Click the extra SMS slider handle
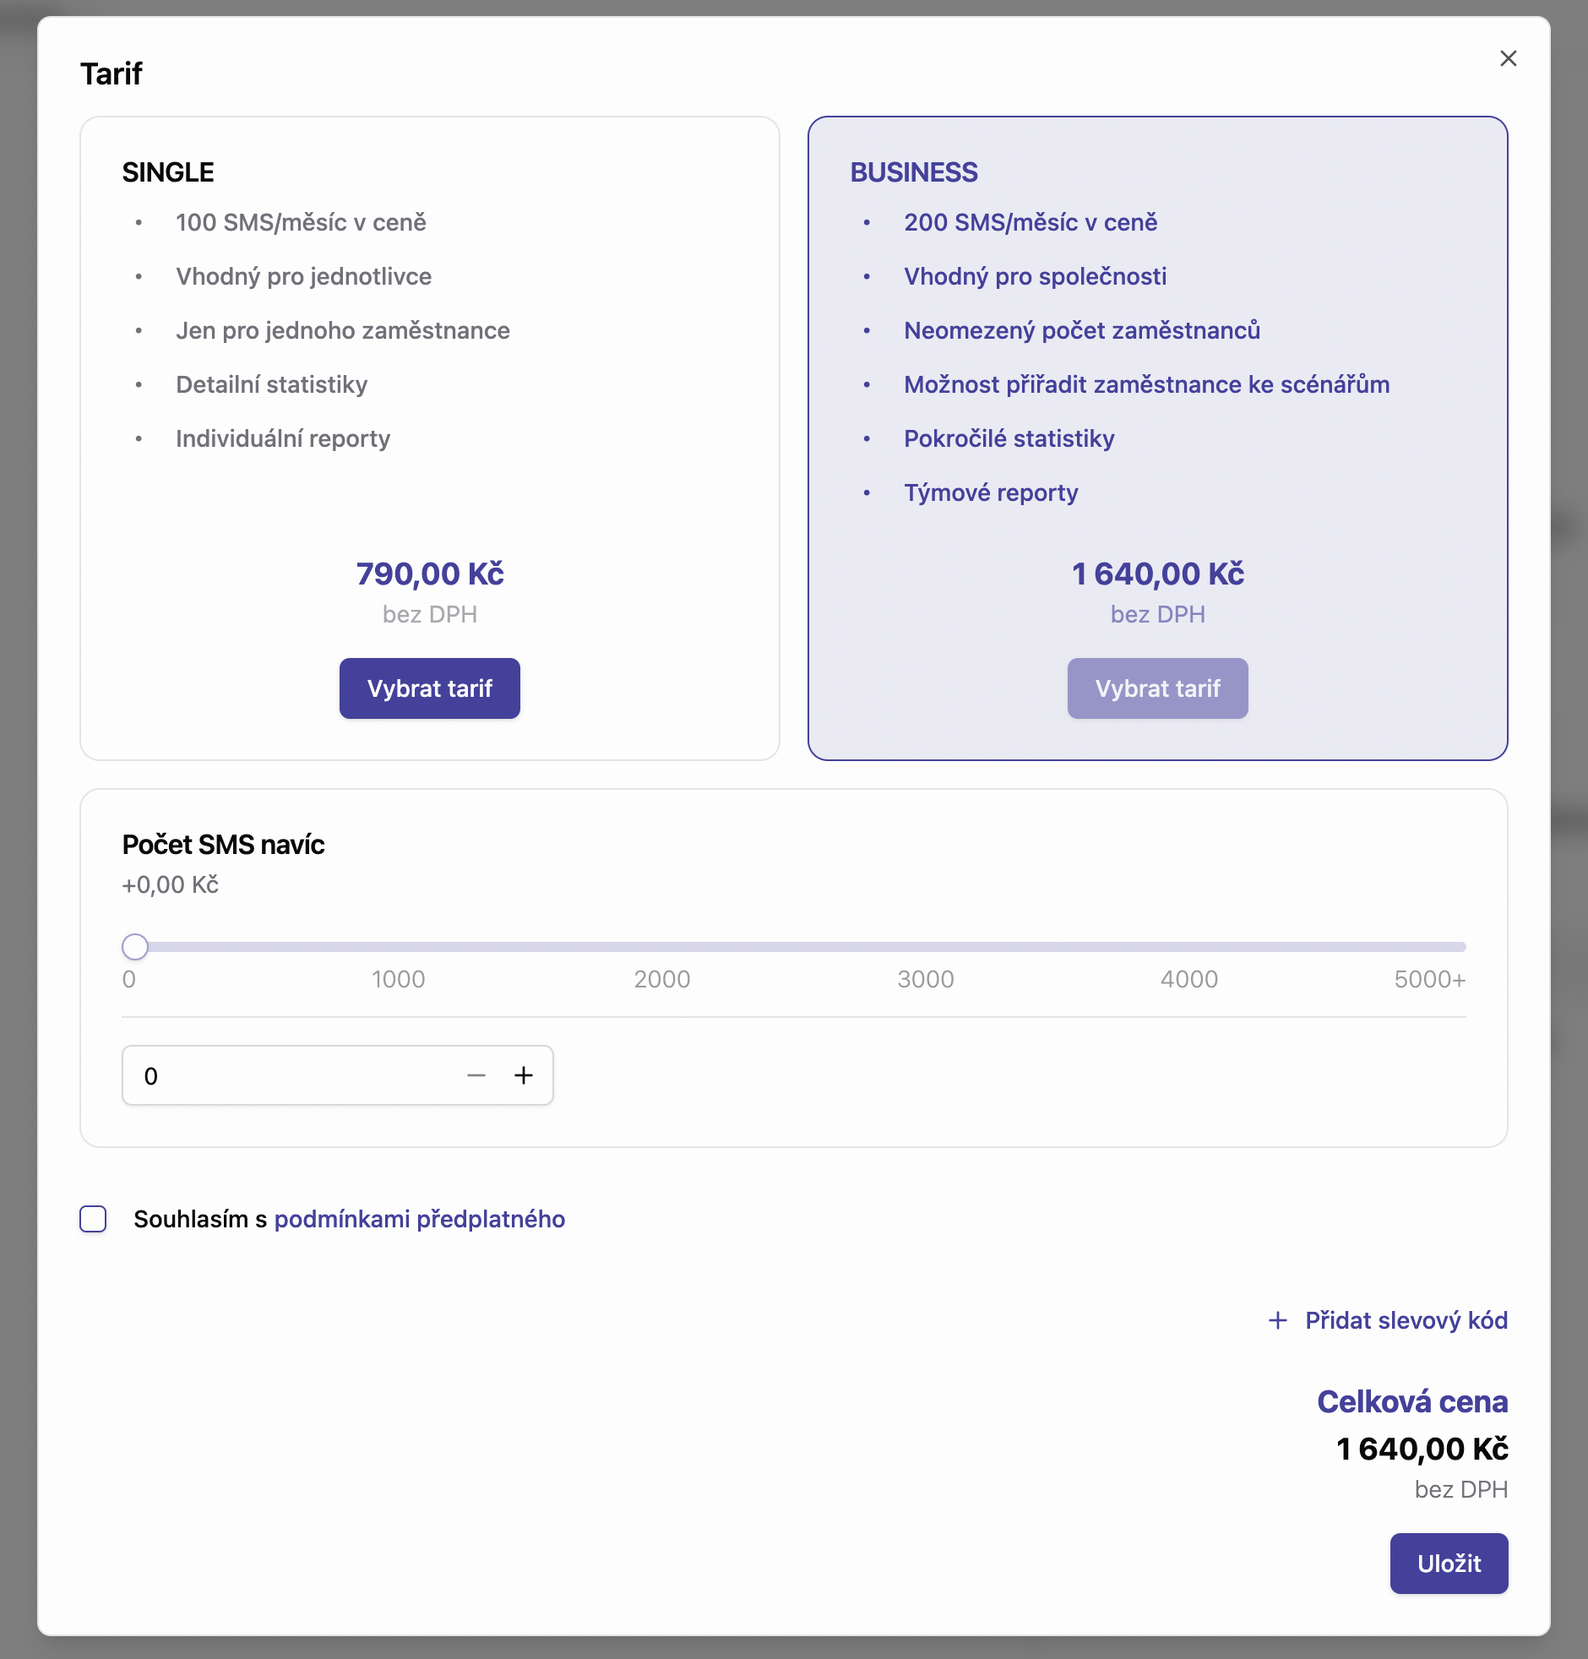This screenshot has width=1588, height=1659. click(x=135, y=946)
